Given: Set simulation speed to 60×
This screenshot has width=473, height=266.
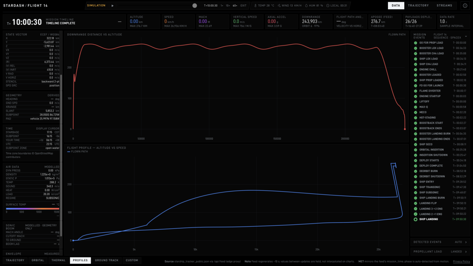Looking at the screenshot, I should pos(235,6).
